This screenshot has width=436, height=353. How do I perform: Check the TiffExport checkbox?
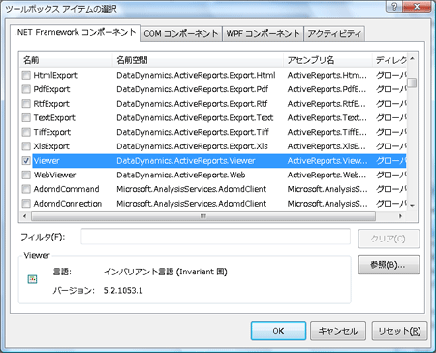[x=26, y=132]
